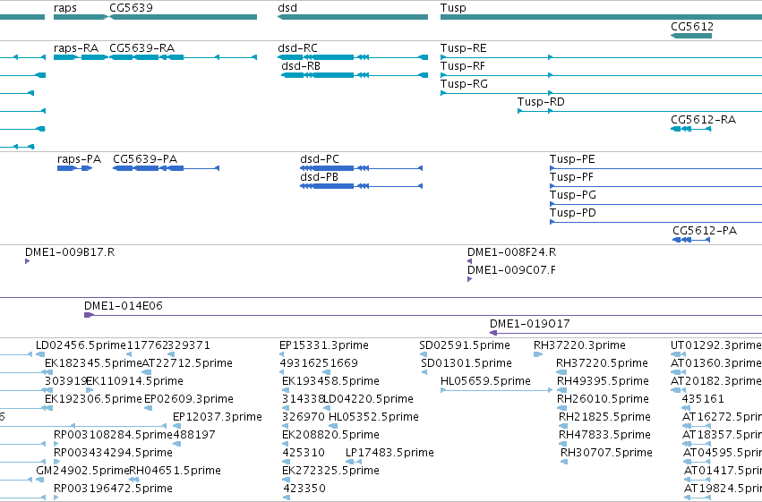Click the RH37220.3prime EST label
The height and width of the screenshot is (502, 762).
[x=579, y=345]
